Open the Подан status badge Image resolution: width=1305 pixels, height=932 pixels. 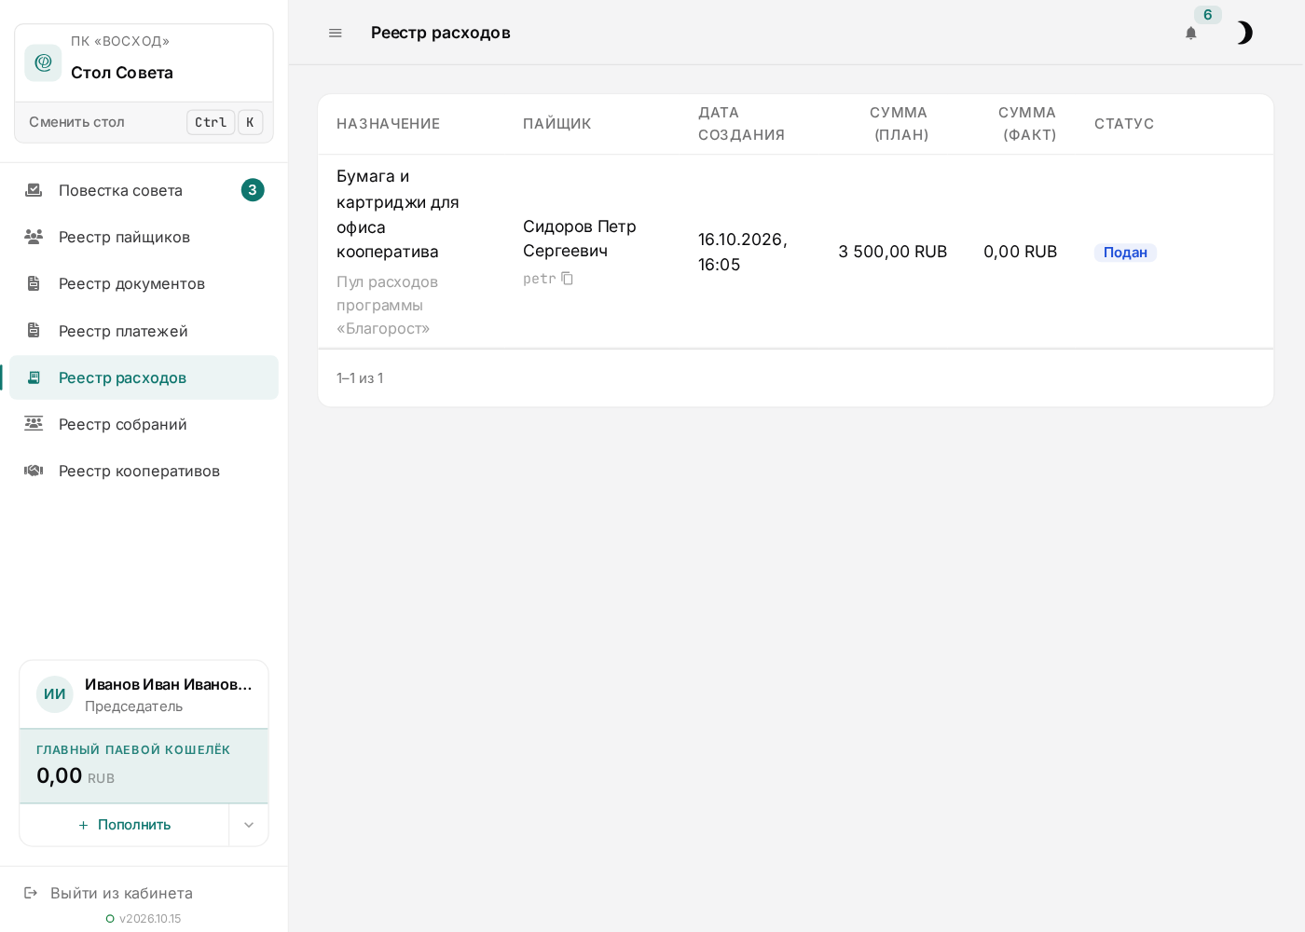pos(1125,253)
